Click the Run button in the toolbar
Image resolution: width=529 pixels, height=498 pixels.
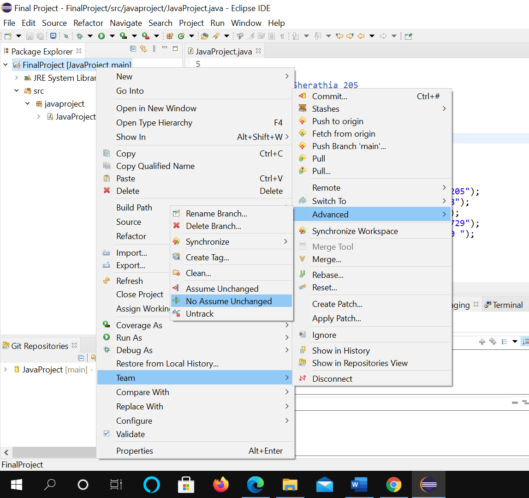click(x=101, y=36)
